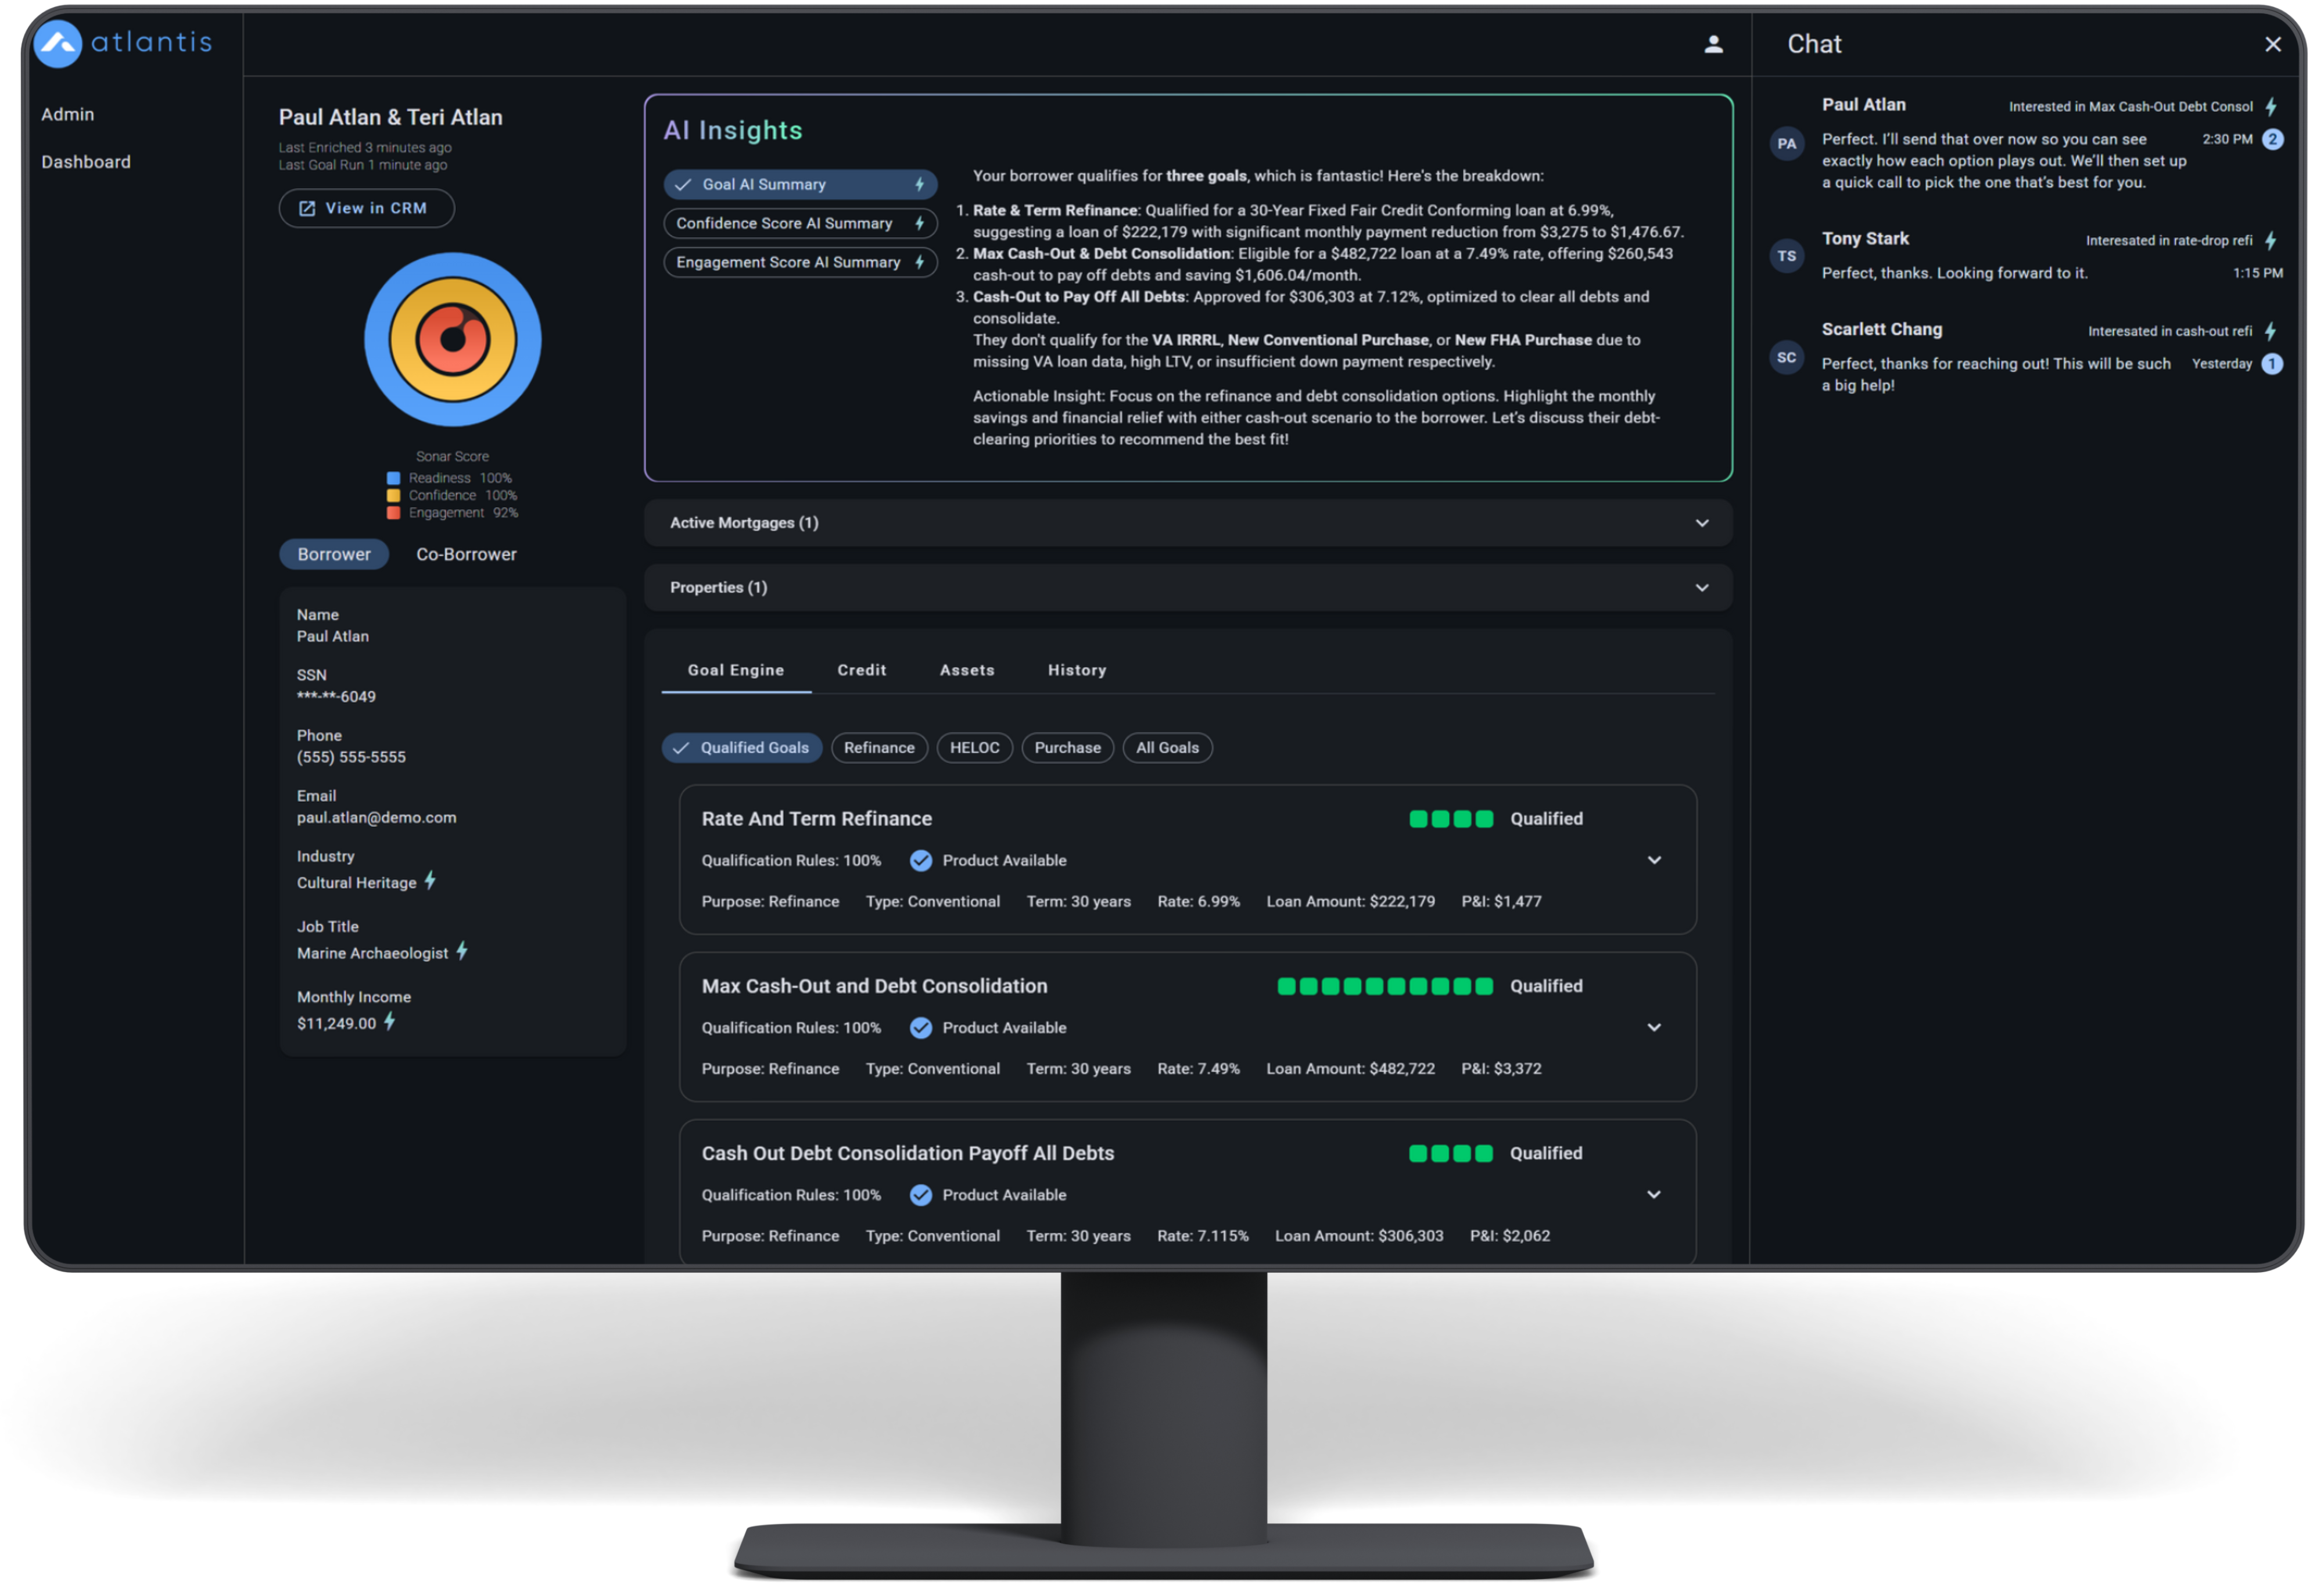
Task: Select Confidence Score AI Summary option
Action: click(800, 223)
